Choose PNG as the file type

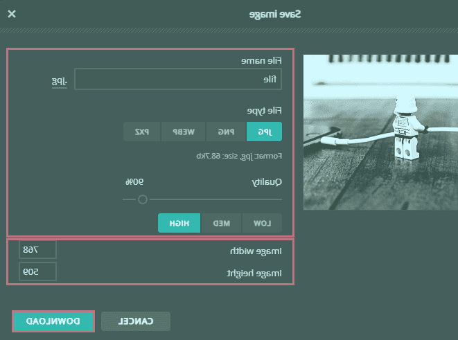pyautogui.click(x=227, y=132)
